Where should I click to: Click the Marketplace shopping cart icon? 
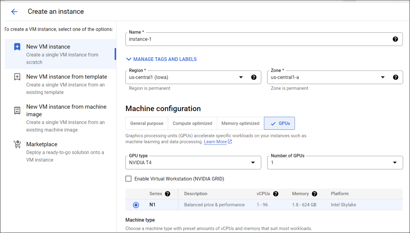coord(17,144)
